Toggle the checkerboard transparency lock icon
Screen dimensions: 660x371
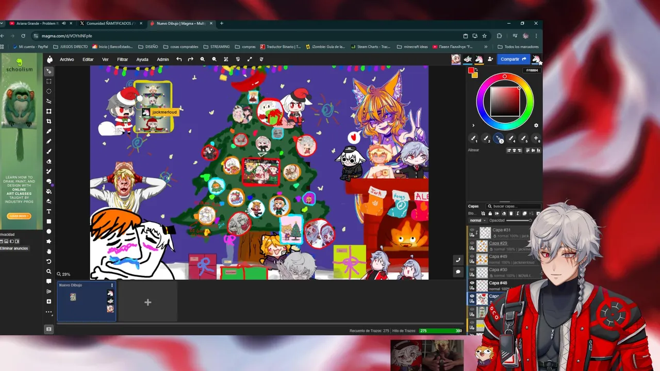(x=483, y=213)
